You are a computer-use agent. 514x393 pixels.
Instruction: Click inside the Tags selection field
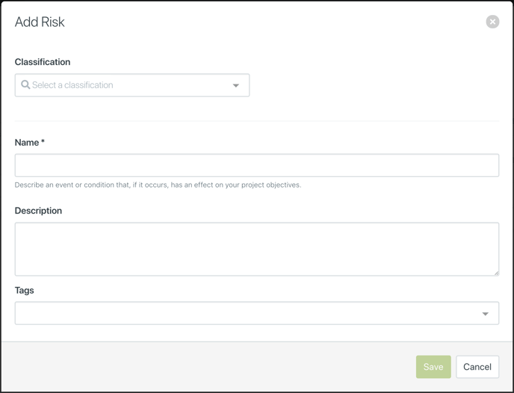(257, 313)
